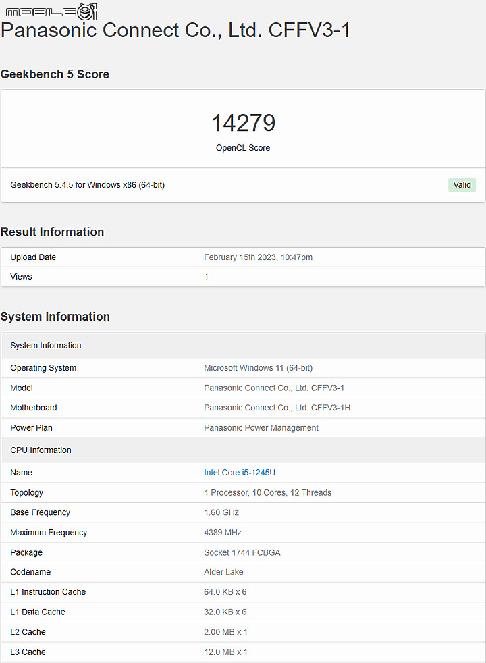Viewport: 486px width, 663px height.
Task: Click the Topology label
Action: coord(26,493)
